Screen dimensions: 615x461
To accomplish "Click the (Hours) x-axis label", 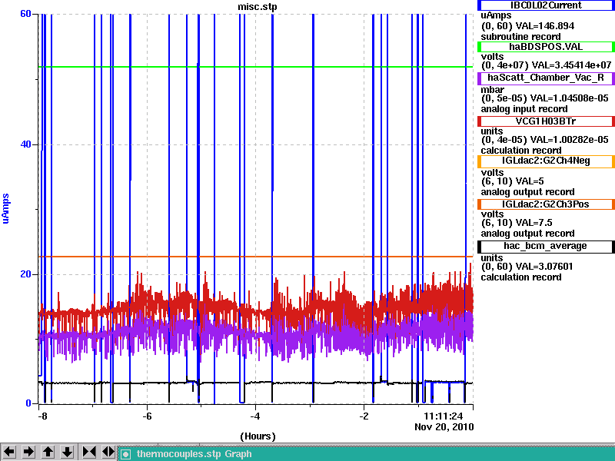I will 258,436.
